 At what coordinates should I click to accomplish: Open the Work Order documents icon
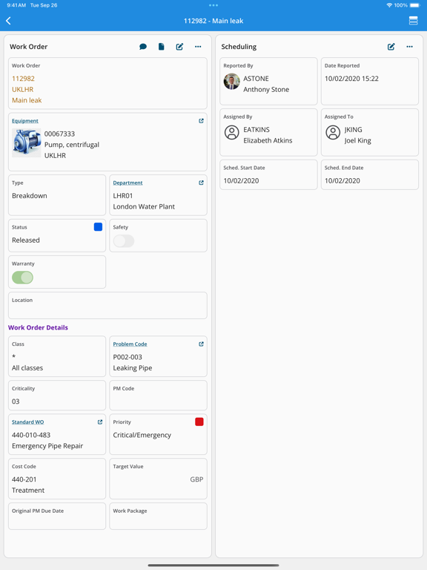pyautogui.click(x=161, y=47)
